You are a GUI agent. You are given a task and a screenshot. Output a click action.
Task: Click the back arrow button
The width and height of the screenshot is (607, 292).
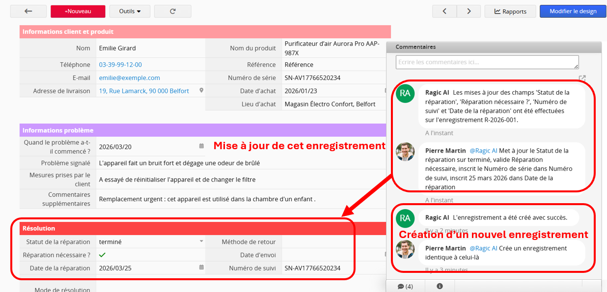[x=28, y=11]
